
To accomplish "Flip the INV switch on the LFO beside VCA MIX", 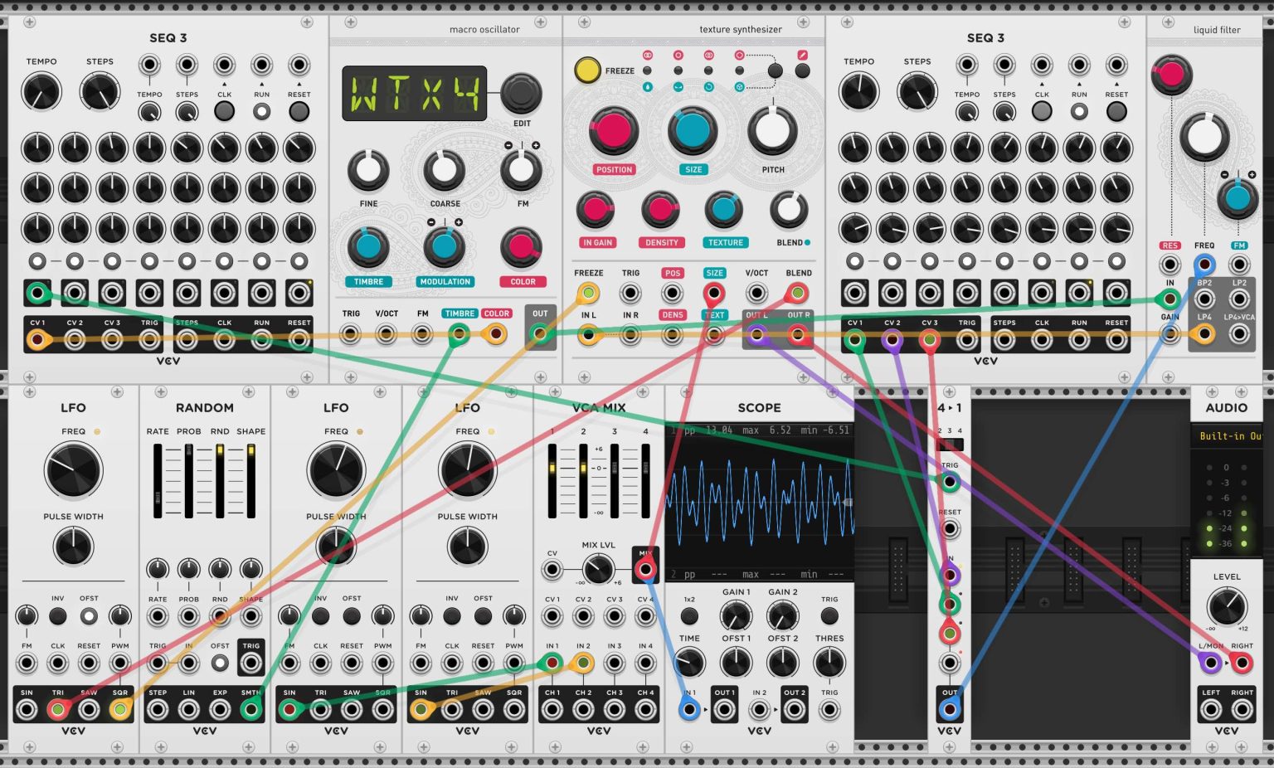I will pos(452,616).
